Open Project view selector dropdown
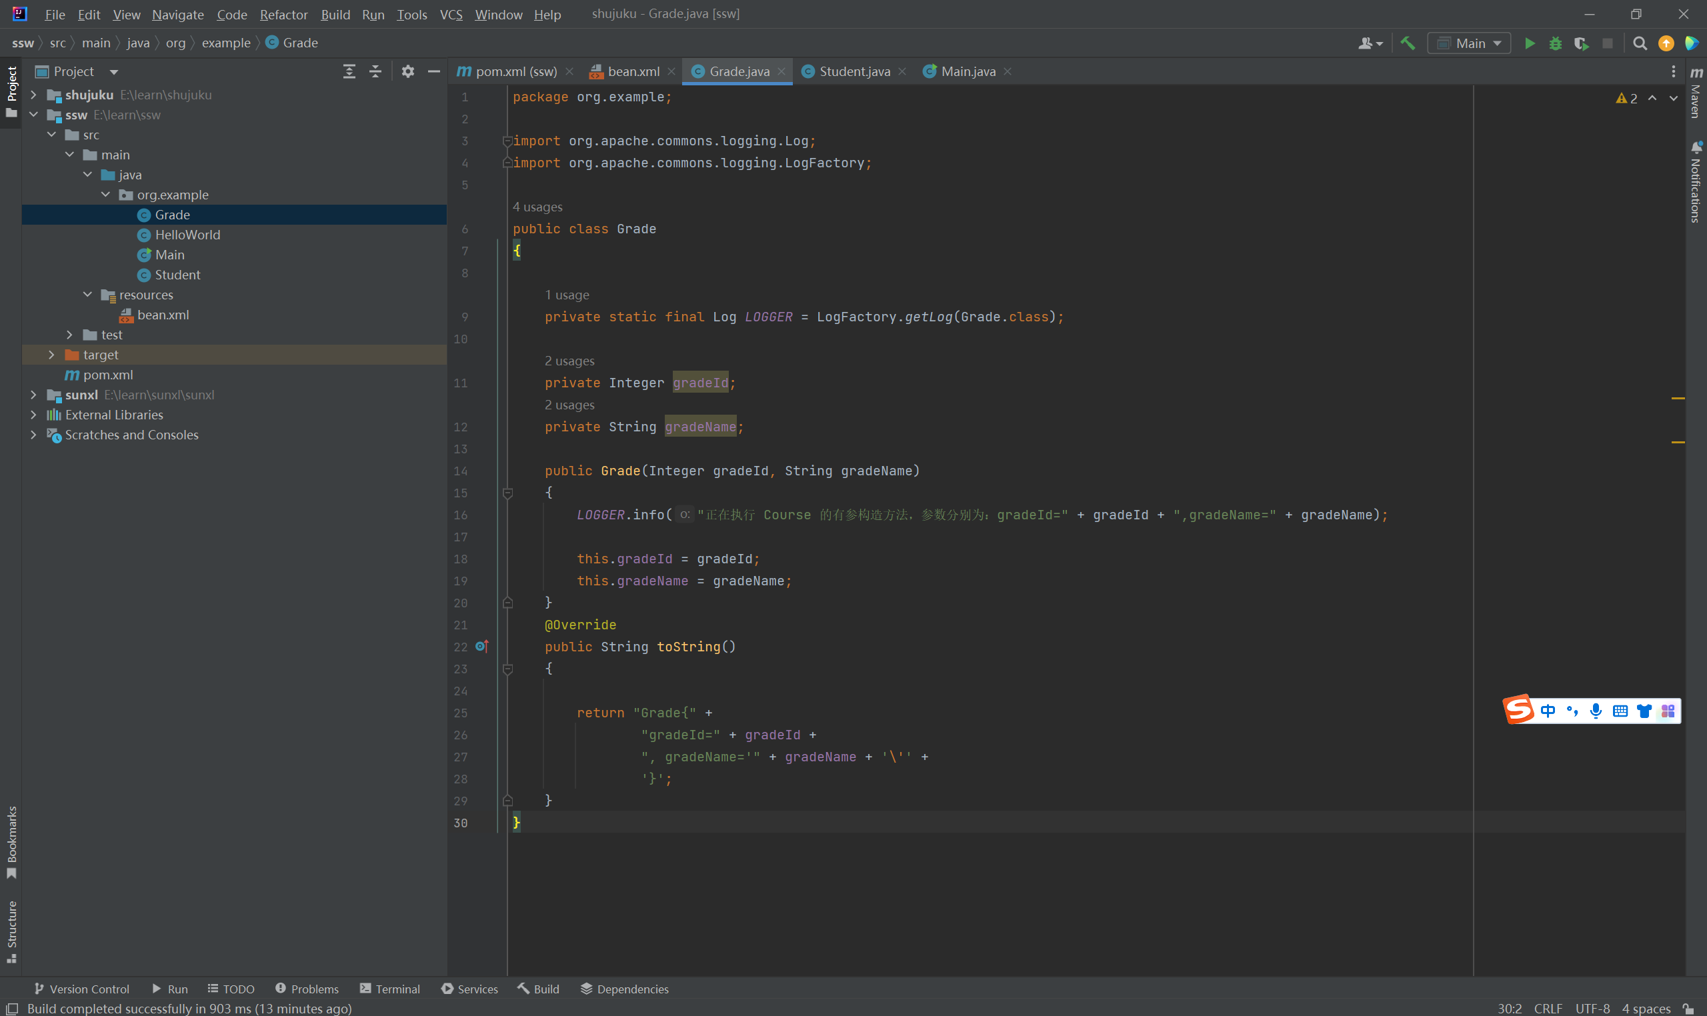The width and height of the screenshot is (1707, 1016). click(77, 71)
